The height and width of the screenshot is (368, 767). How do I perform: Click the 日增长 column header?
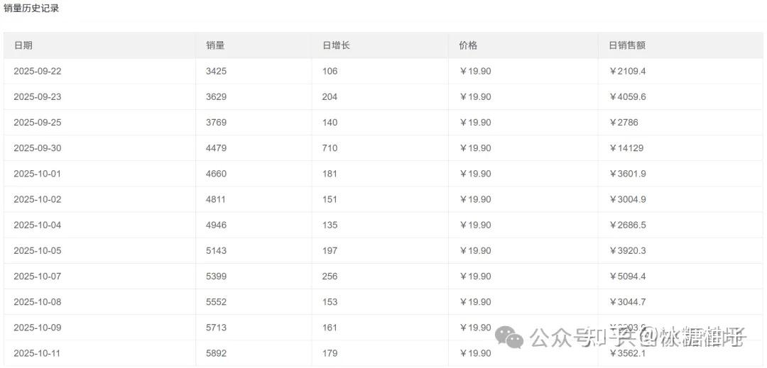pos(336,45)
